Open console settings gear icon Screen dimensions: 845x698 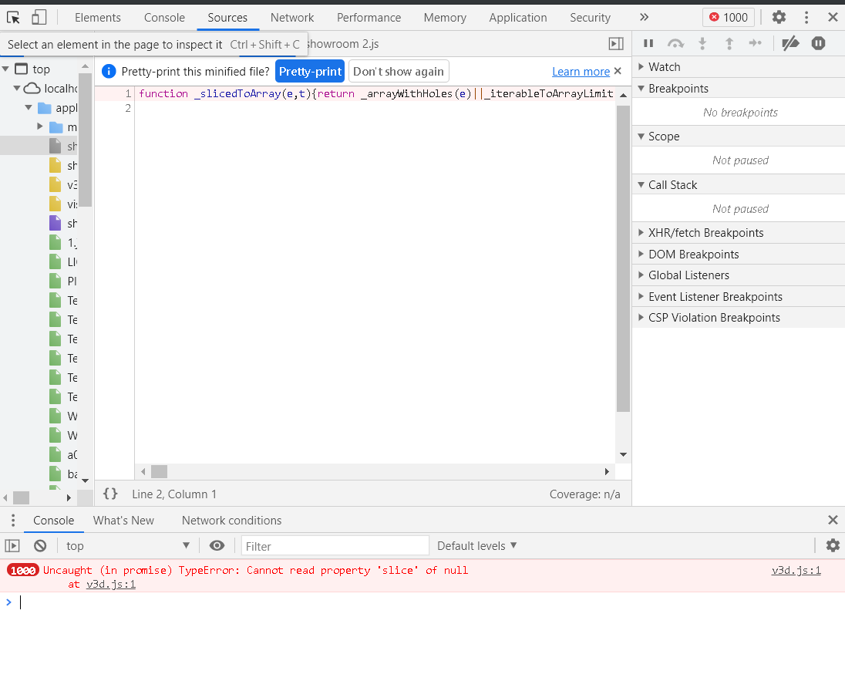(832, 545)
